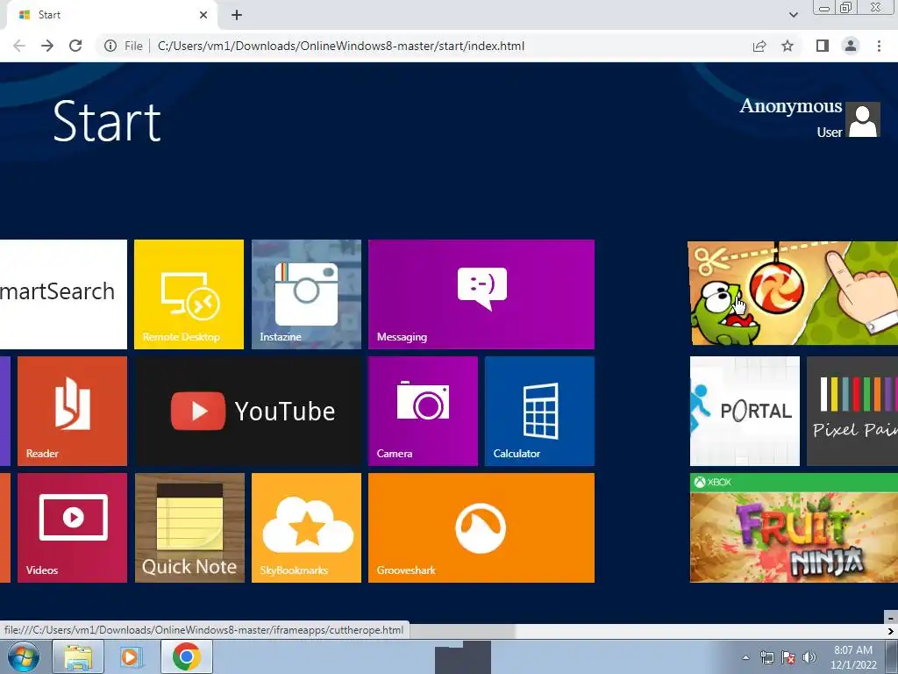Go back to previous page
The image size is (898, 674).
coord(19,46)
